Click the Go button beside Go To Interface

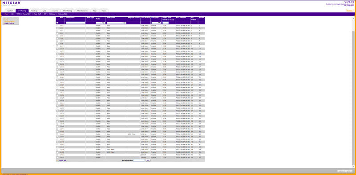click(x=148, y=160)
